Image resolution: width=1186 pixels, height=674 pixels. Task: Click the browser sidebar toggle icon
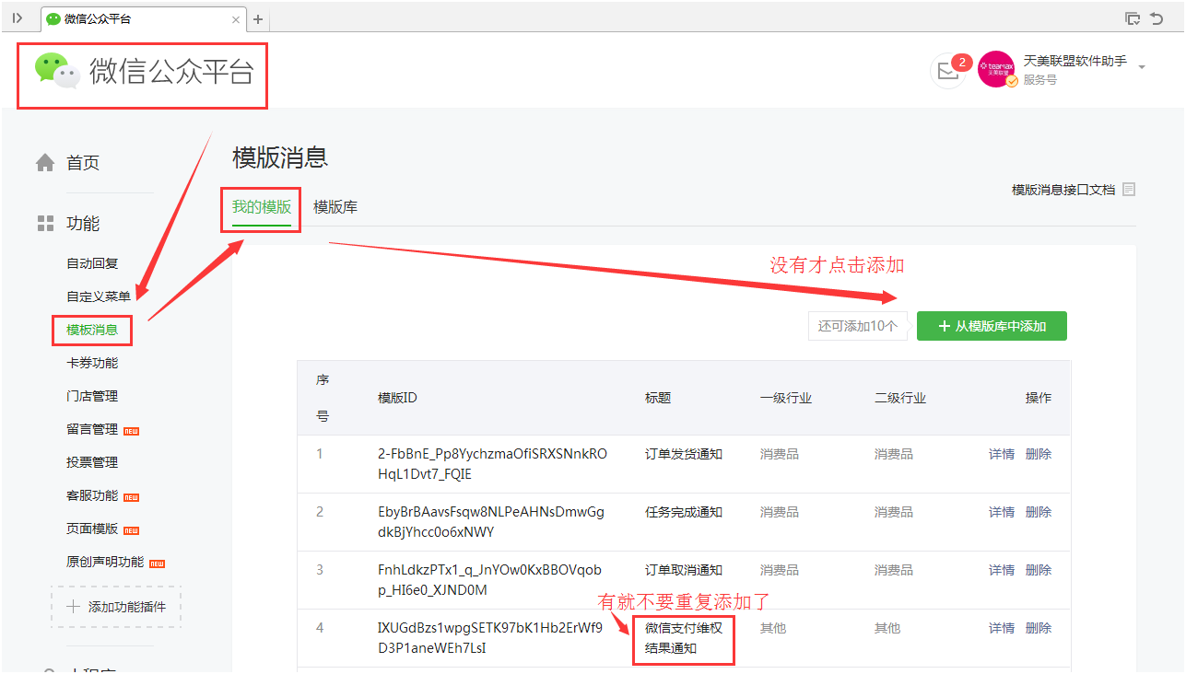coord(17,18)
